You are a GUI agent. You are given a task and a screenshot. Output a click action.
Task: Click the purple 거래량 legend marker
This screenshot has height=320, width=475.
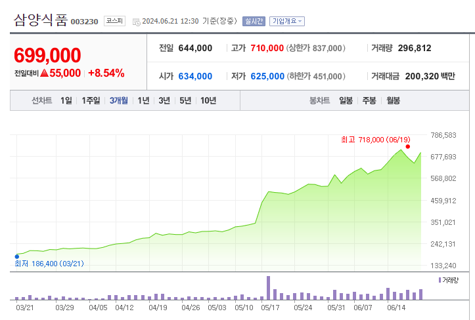click(x=440, y=280)
